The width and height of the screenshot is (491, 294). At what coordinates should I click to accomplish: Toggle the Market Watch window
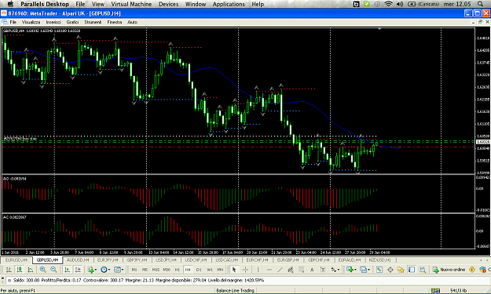click(x=379, y=270)
